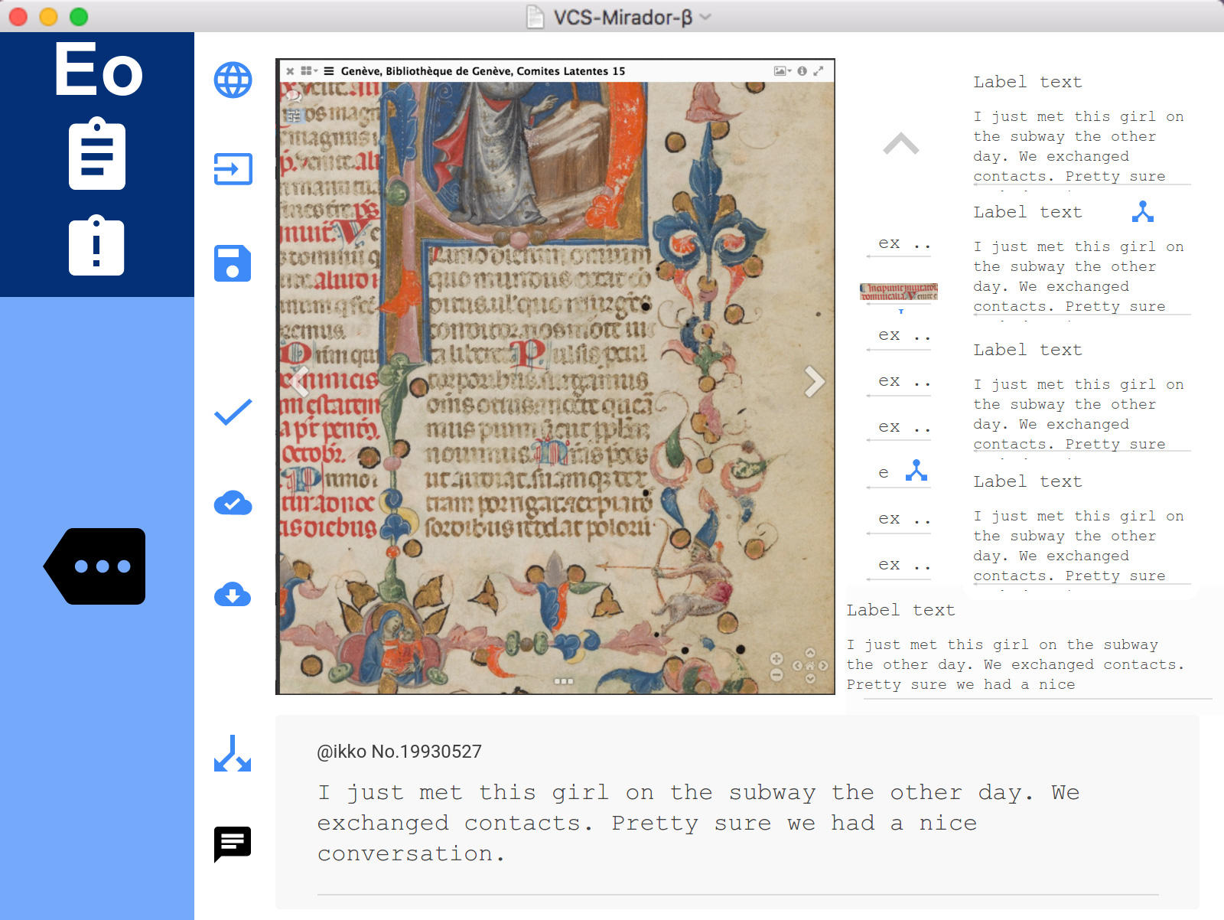The height and width of the screenshot is (920, 1224).
Task: Open the clipboard alert panel icon
Action: (x=96, y=245)
